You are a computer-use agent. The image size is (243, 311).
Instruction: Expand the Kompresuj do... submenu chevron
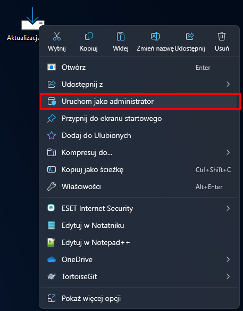(228, 152)
